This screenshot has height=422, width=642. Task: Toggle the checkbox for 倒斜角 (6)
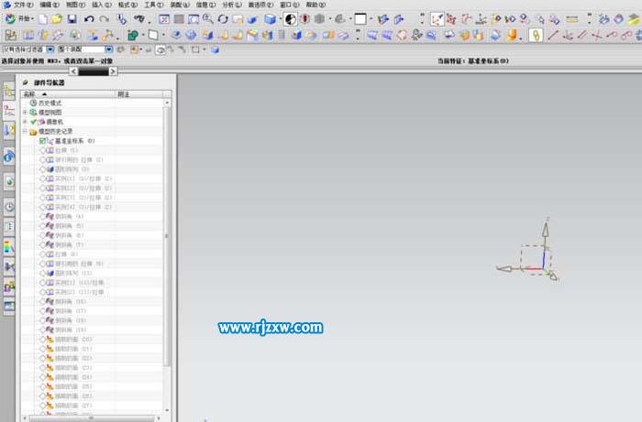click(42, 235)
